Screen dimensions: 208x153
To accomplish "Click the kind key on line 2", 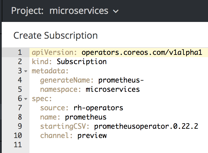I will [42, 62].
